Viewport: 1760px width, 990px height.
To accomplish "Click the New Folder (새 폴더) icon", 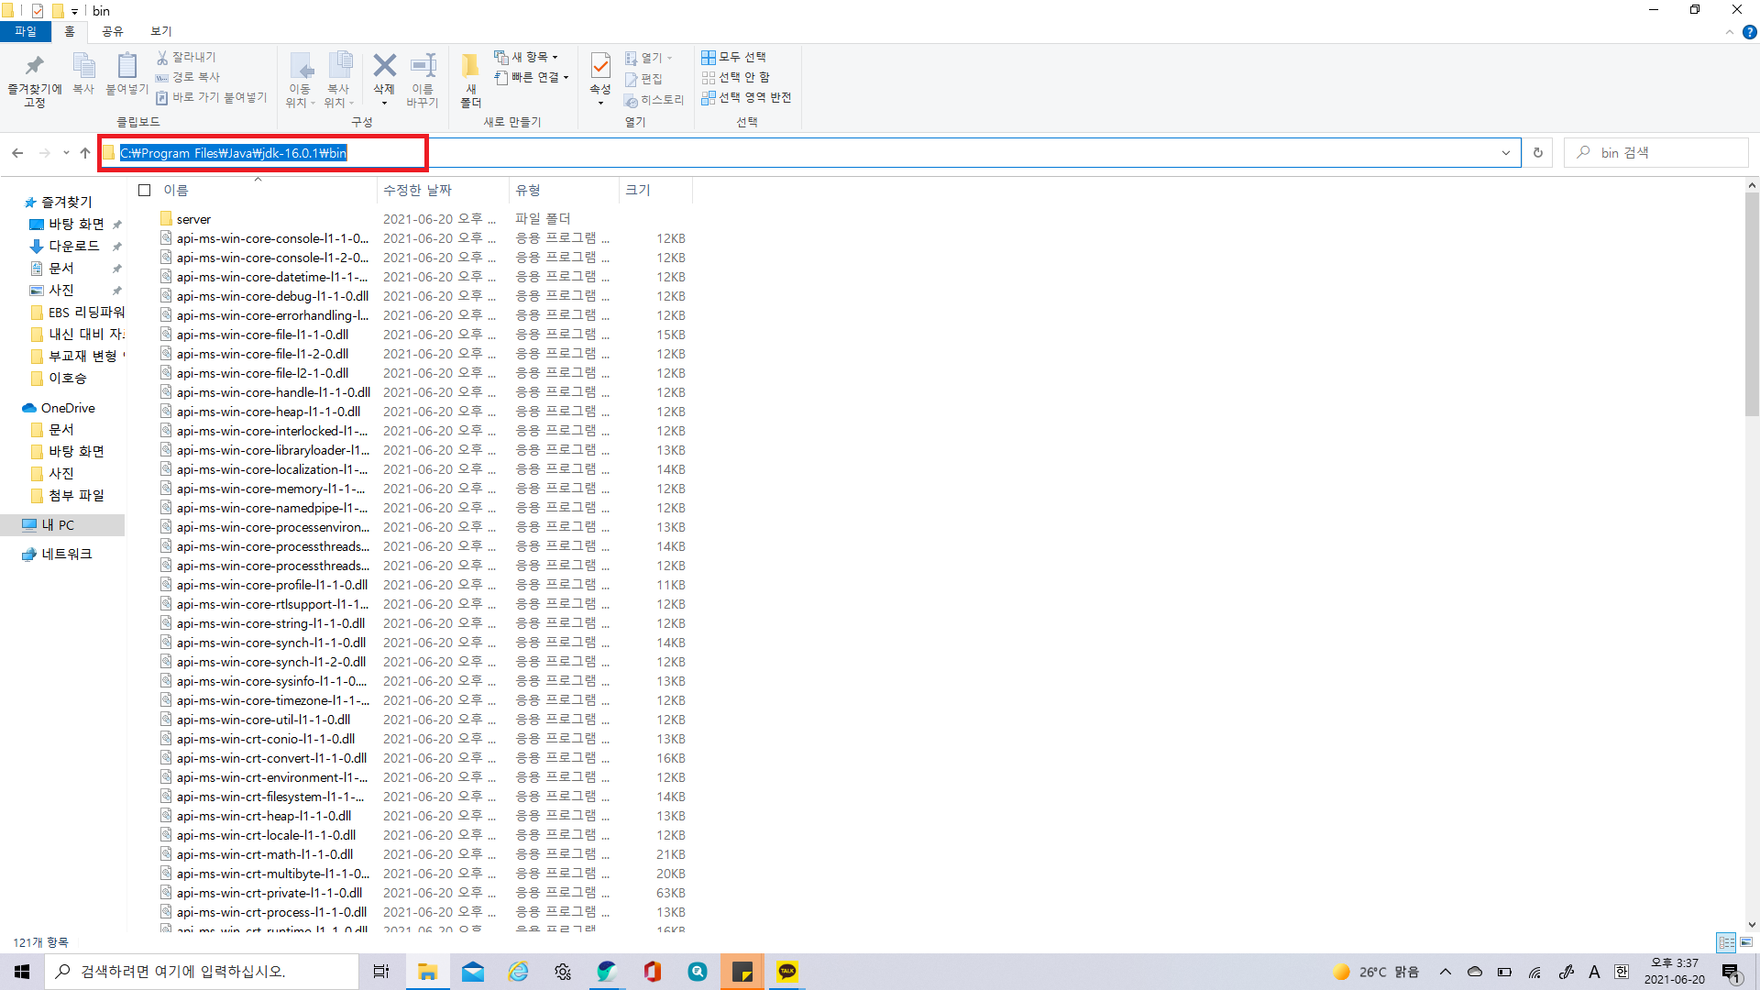I will pyautogui.click(x=470, y=66).
